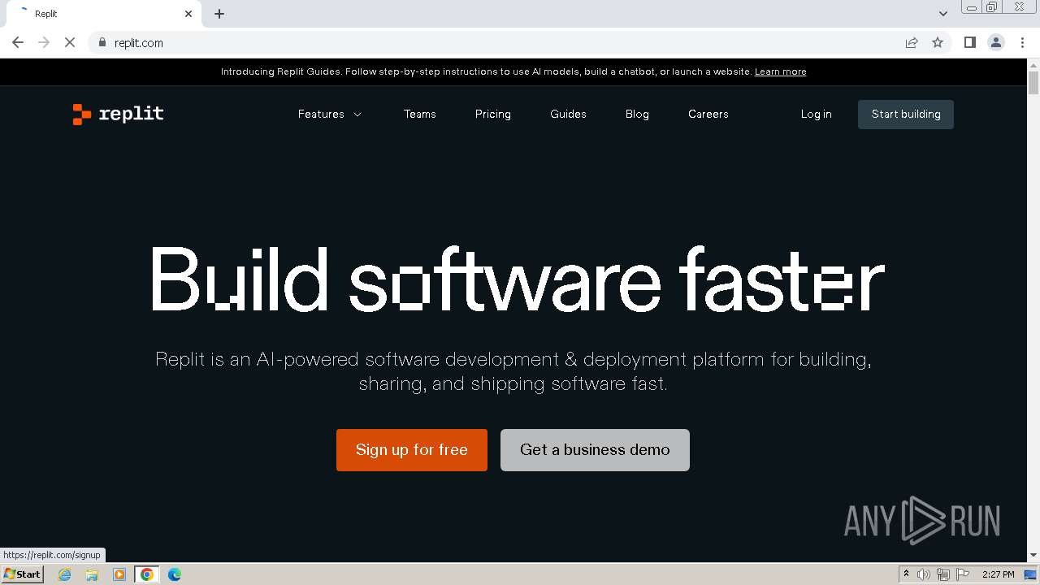The image size is (1040, 585).
Task: Click Get a business demo
Action: tap(595, 450)
